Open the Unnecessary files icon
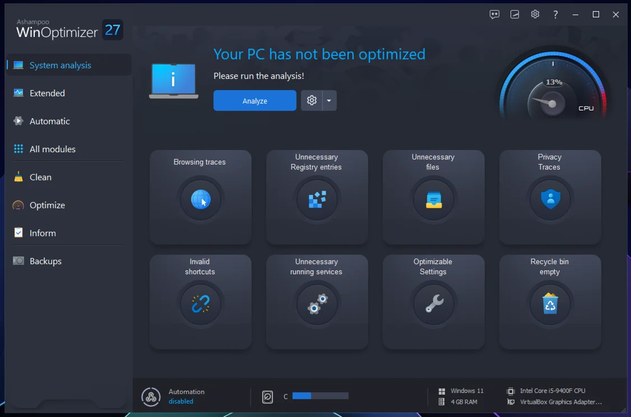This screenshot has height=417, width=631. 433,199
